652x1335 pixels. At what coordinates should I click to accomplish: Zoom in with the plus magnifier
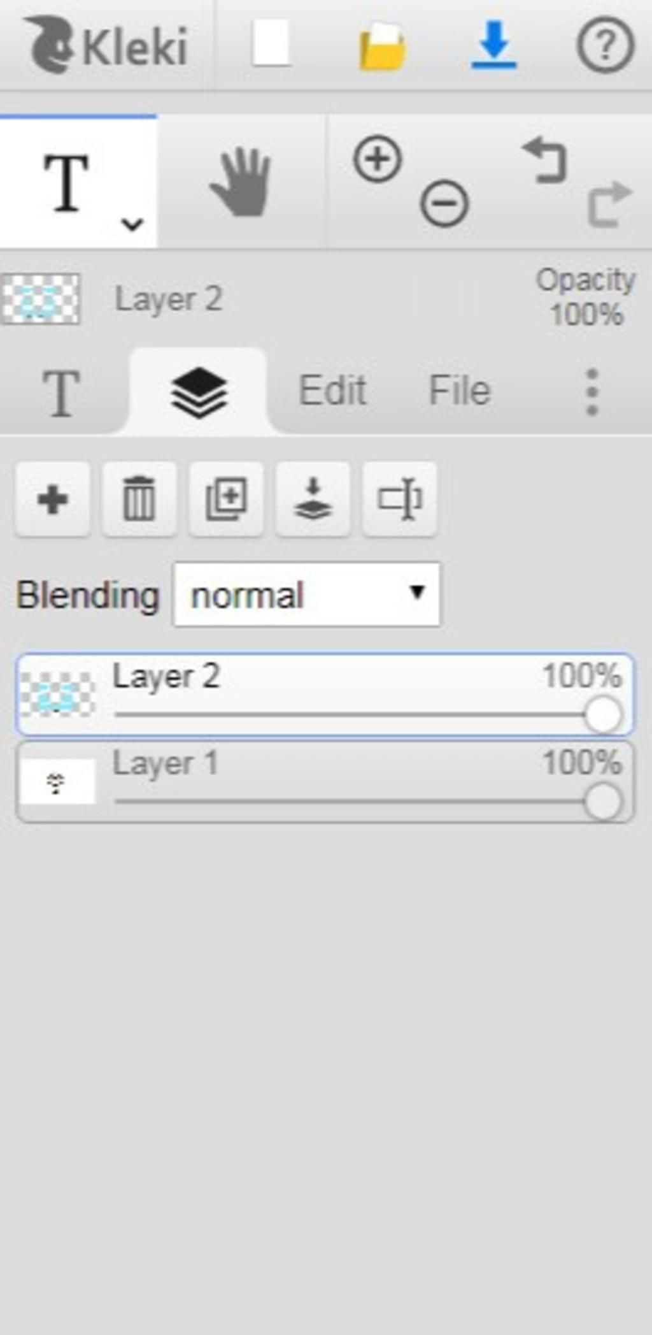[378, 159]
